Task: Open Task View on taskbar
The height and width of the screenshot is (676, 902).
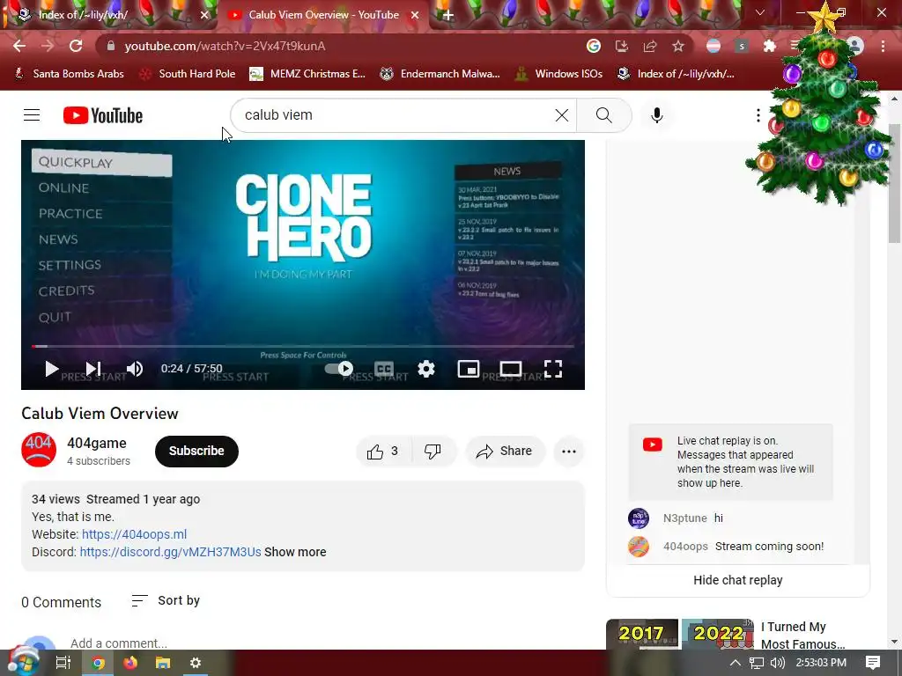Action: 63,663
